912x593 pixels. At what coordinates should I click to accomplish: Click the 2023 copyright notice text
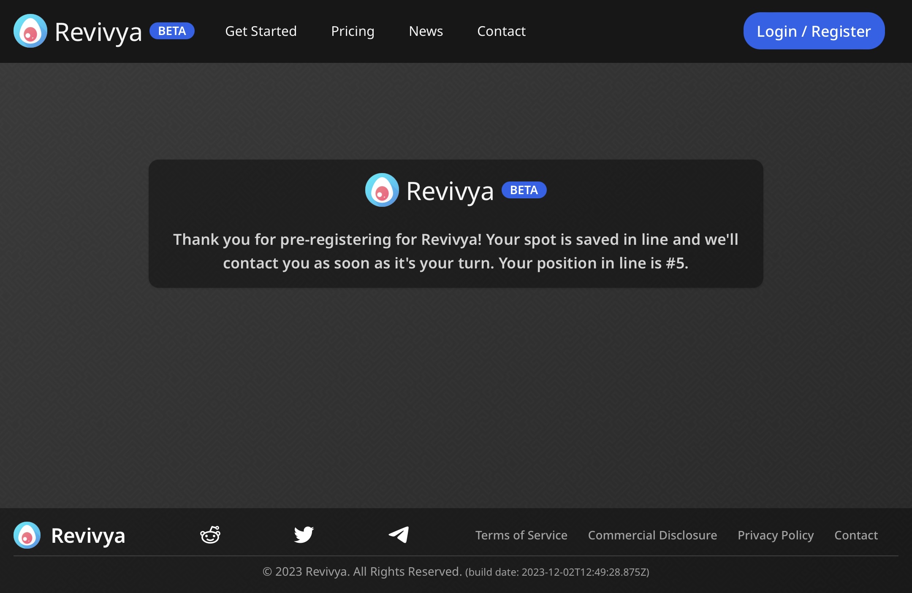click(x=362, y=571)
